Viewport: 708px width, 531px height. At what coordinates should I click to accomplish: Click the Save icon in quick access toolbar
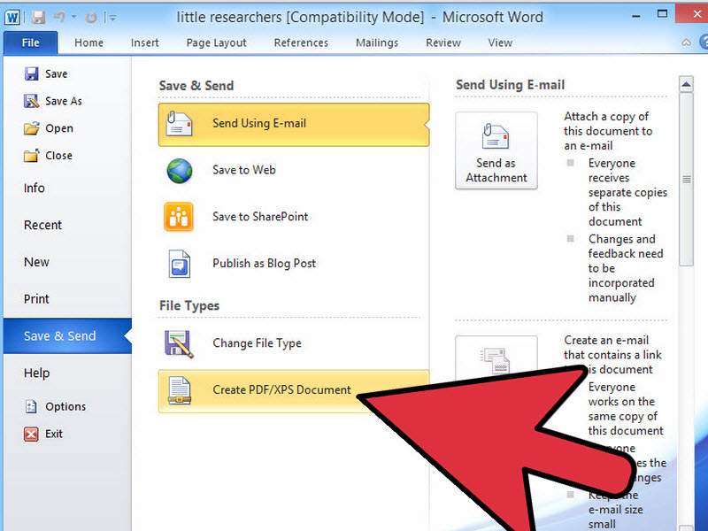(x=38, y=18)
